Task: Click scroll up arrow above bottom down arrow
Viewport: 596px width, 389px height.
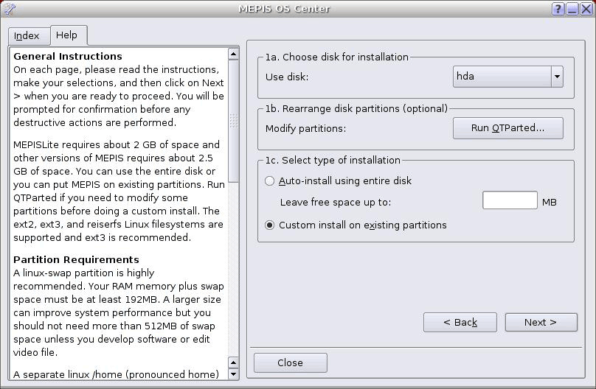Action: click(233, 362)
